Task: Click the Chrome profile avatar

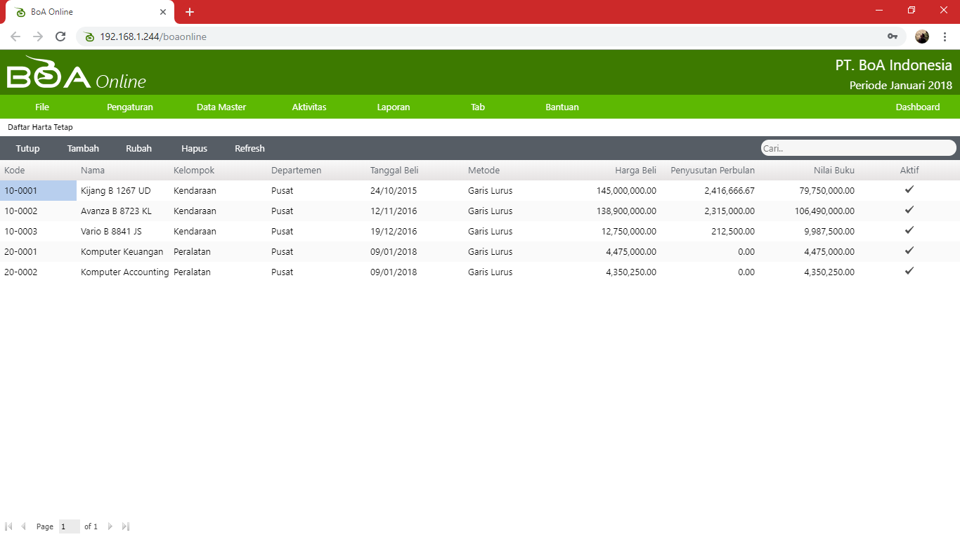Action: pyautogui.click(x=922, y=37)
